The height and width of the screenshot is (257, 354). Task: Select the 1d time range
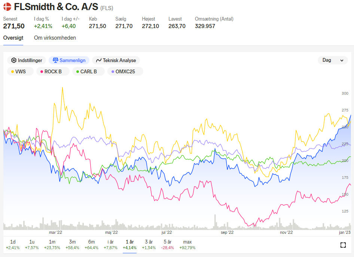[13, 245]
